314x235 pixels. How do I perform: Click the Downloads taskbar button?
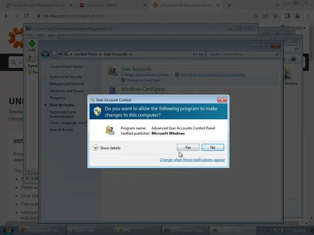[x=89, y=230]
